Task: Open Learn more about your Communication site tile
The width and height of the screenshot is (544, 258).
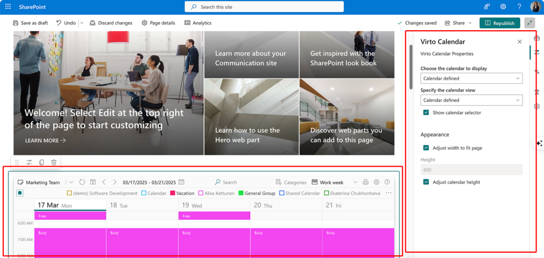Action: click(x=251, y=55)
